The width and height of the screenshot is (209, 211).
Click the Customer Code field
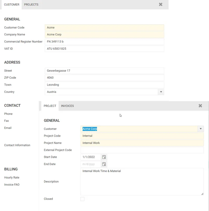[x=104, y=28]
